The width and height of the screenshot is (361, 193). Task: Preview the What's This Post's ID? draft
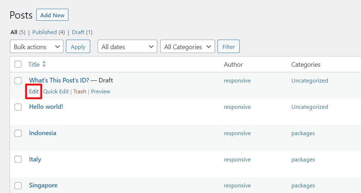[x=100, y=92]
